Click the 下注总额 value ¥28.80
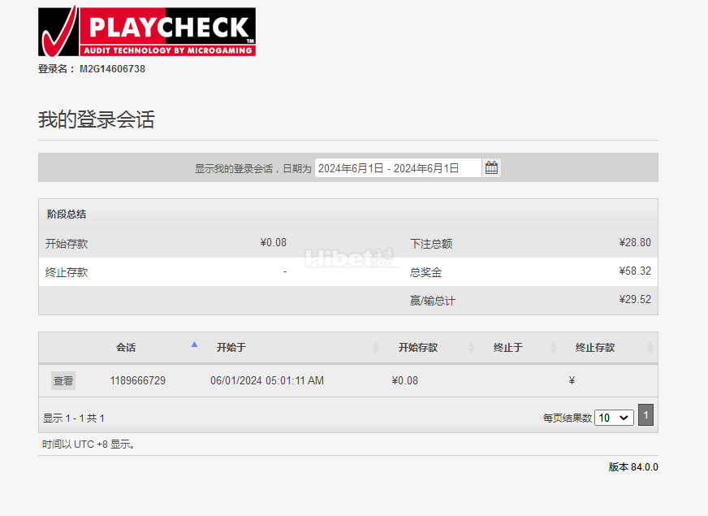Viewport: 708px width, 516px height. tap(635, 243)
